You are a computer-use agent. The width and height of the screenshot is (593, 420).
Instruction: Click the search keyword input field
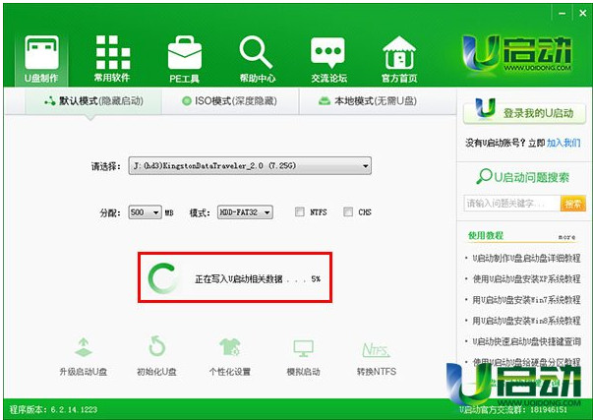pyautogui.click(x=510, y=204)
